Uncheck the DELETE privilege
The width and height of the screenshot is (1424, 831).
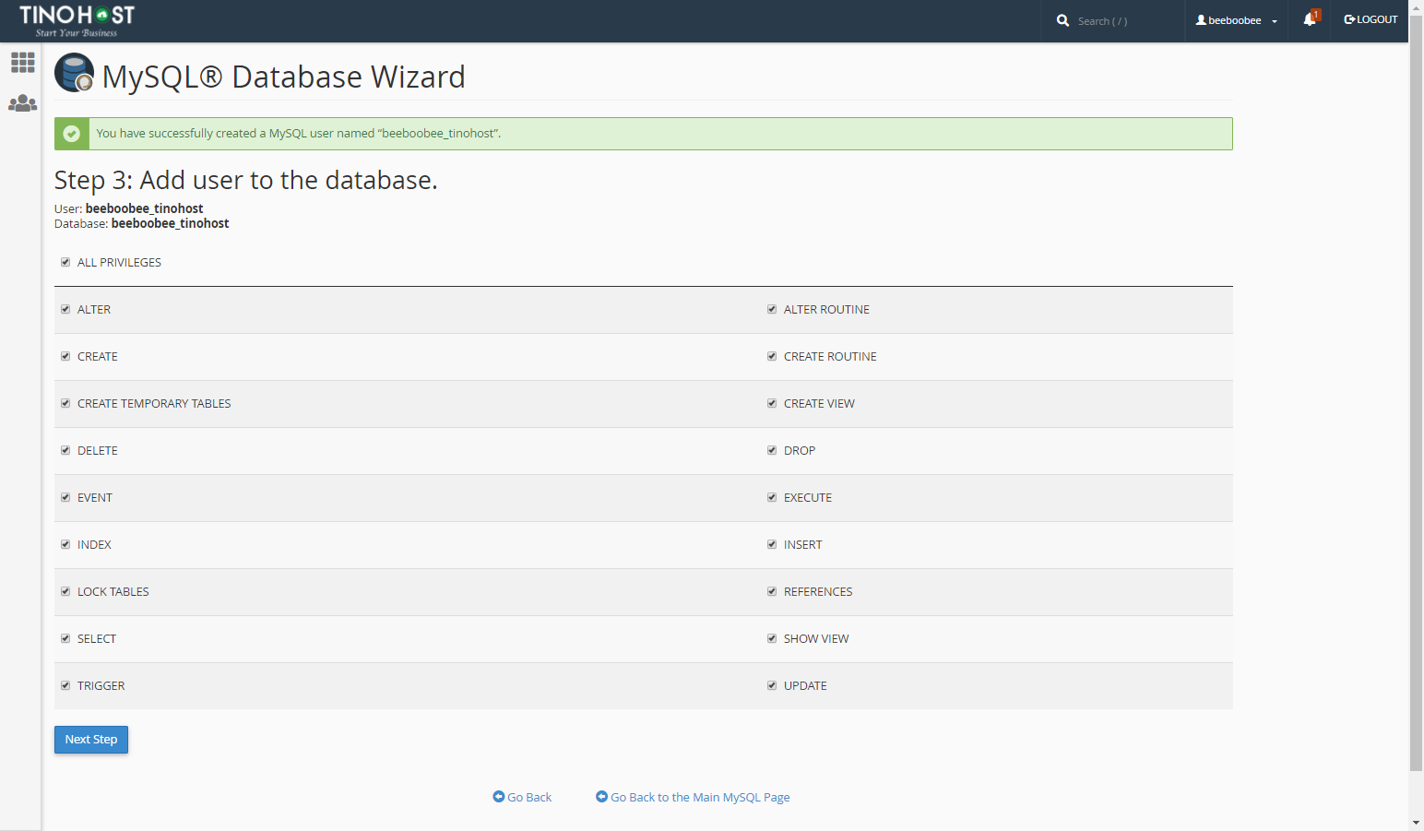point(65,450)
